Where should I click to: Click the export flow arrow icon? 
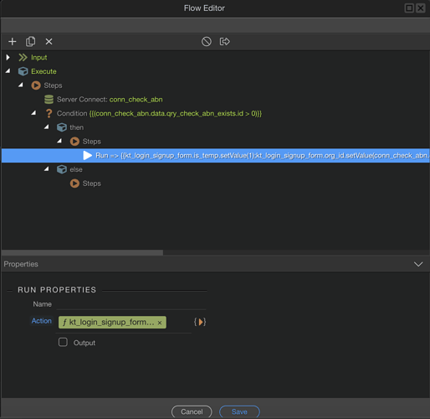click(x=224, y=42)
